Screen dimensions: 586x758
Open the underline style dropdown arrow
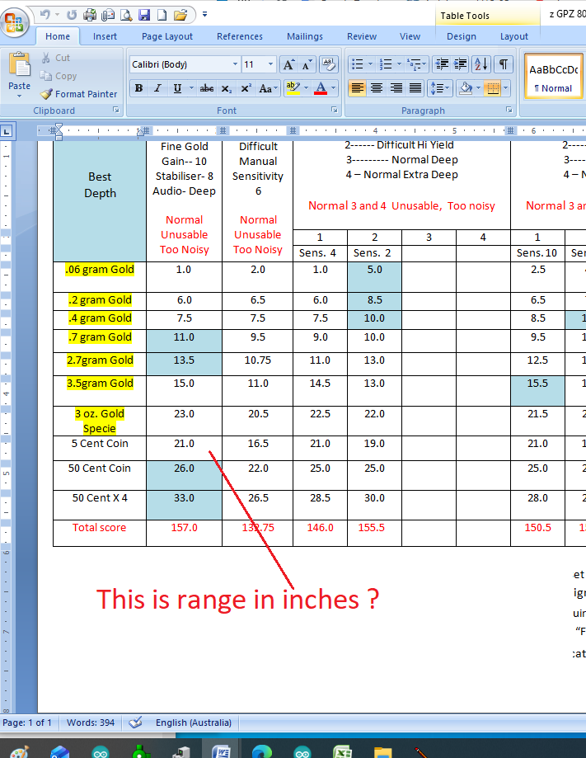[x=191, y=88]
